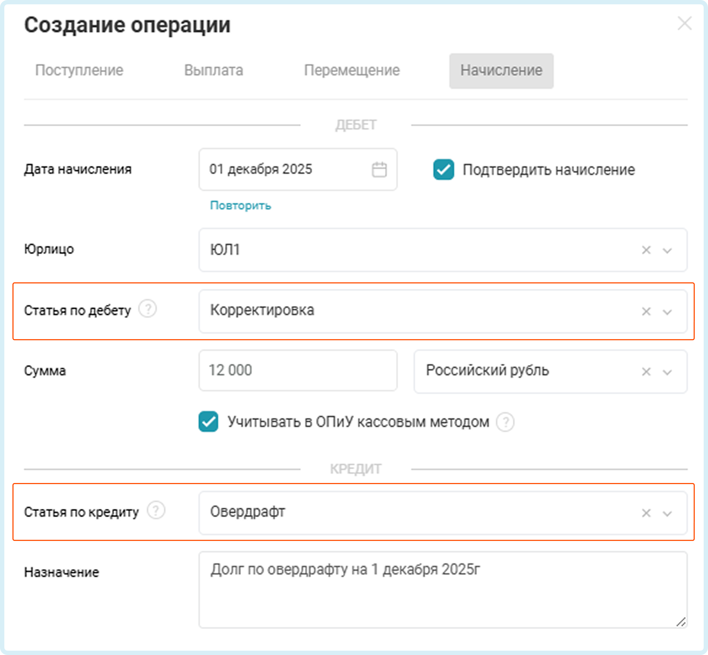Click help icon next to Статья по кредиту
The height and width of the screenshot is (655, 708).
point(156,510)
